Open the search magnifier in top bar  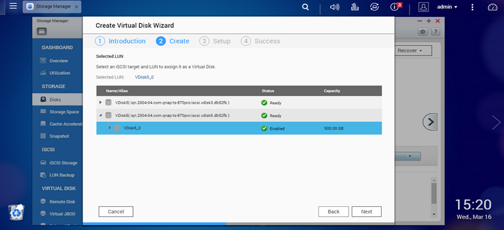tap(306, 7)
